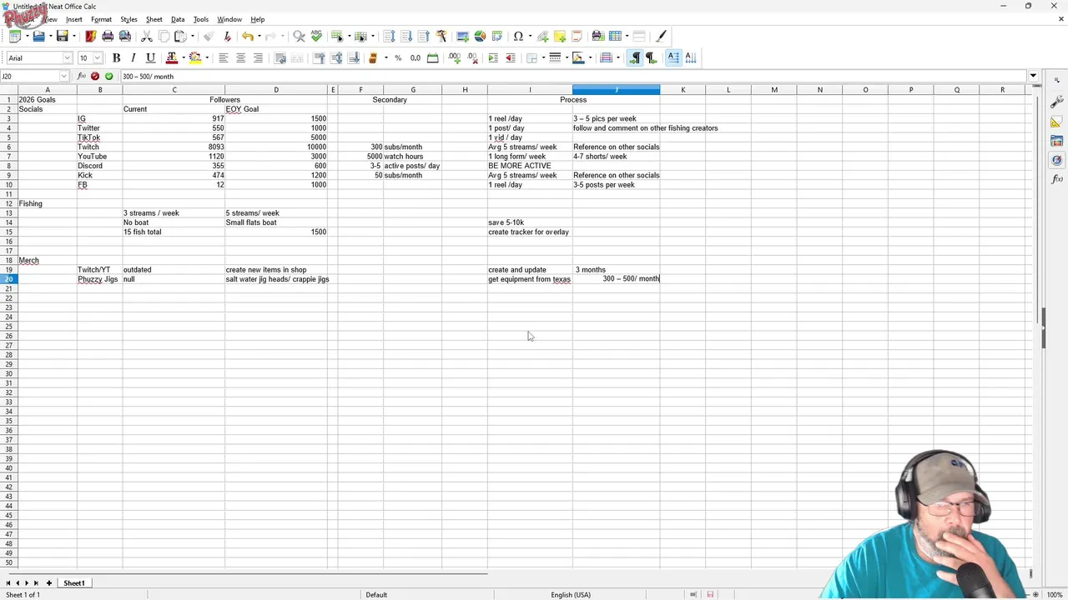Click the Delete decimal place icon
The image size is (1068, 600).
[x=471, y=57]
